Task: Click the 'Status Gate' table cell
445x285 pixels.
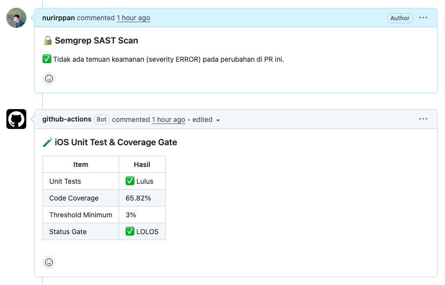Action: point(81,232)
